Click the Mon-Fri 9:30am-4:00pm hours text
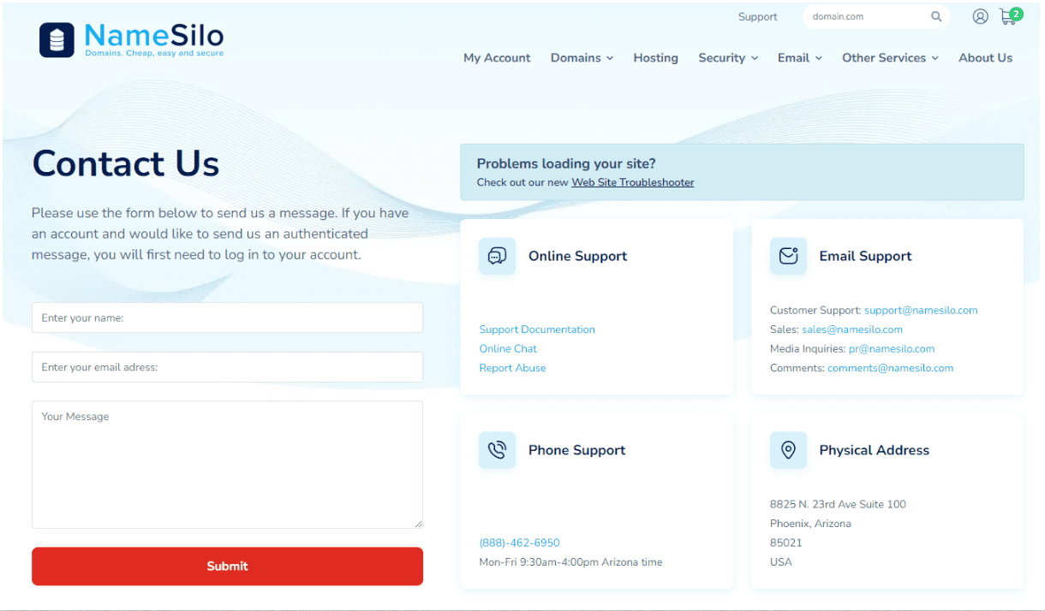This screenshot has height=611, width=1045. [x=570, y=562]
